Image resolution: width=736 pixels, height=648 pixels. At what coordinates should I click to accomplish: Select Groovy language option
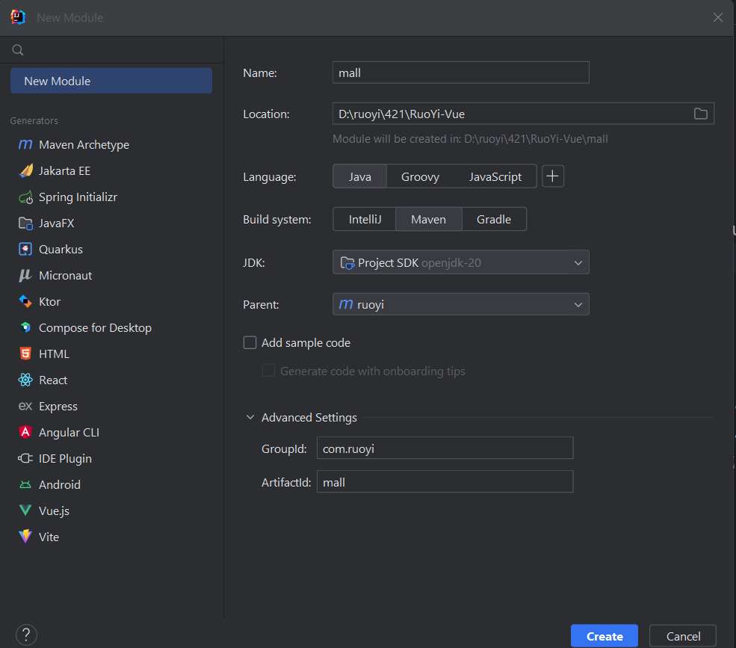point(420,176)
